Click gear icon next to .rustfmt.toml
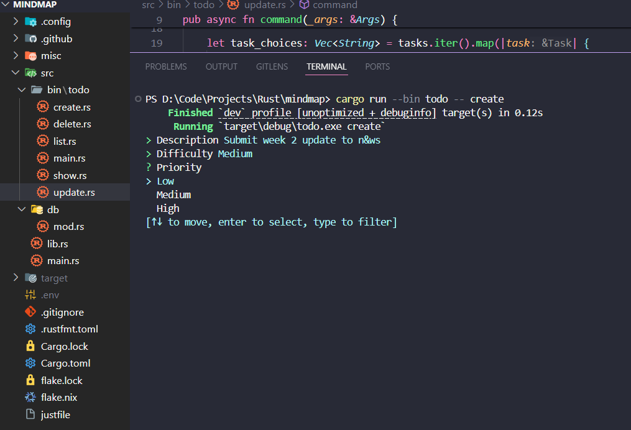 click(30, 329)
